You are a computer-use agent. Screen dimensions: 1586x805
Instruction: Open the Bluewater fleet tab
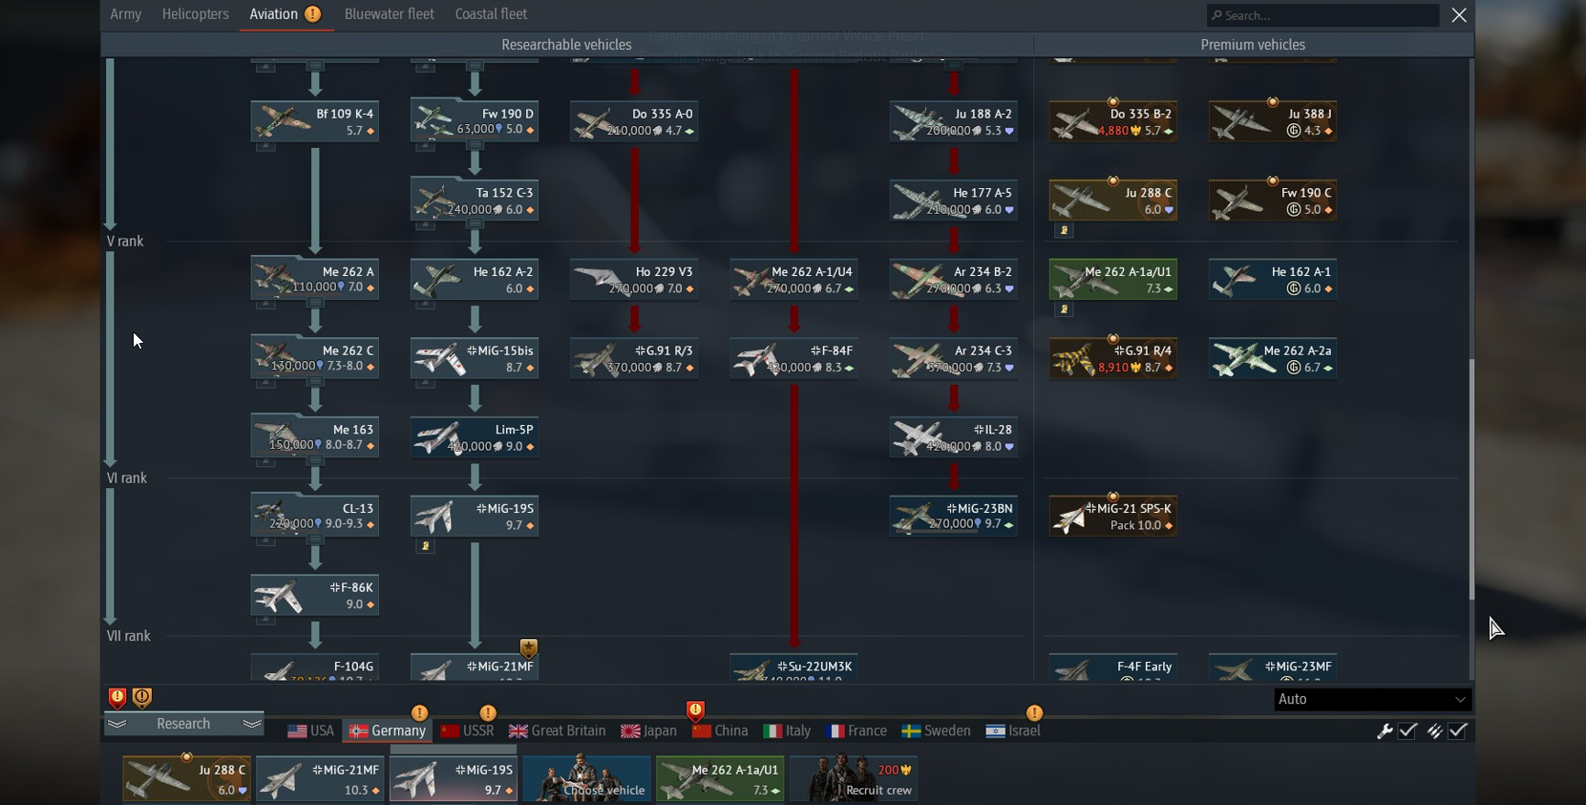point(390,14)
